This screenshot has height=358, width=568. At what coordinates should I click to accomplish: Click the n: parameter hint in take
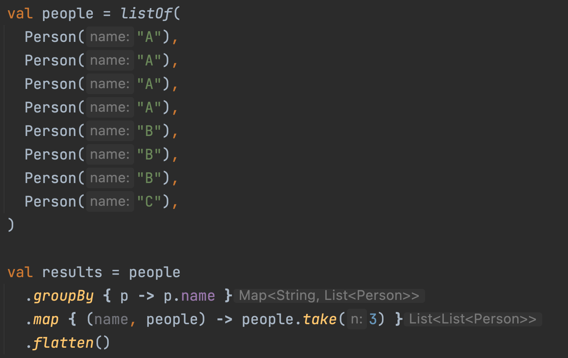click(357, 319)
